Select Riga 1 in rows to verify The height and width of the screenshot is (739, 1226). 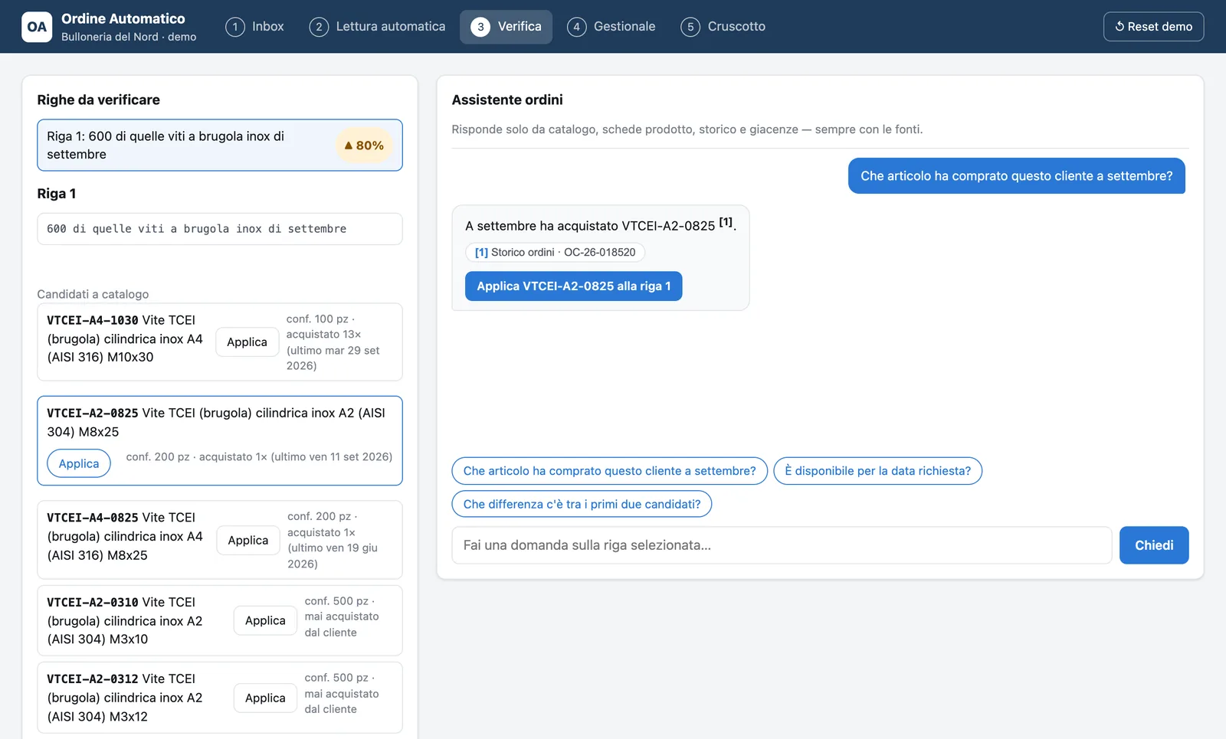click(220, 146)
